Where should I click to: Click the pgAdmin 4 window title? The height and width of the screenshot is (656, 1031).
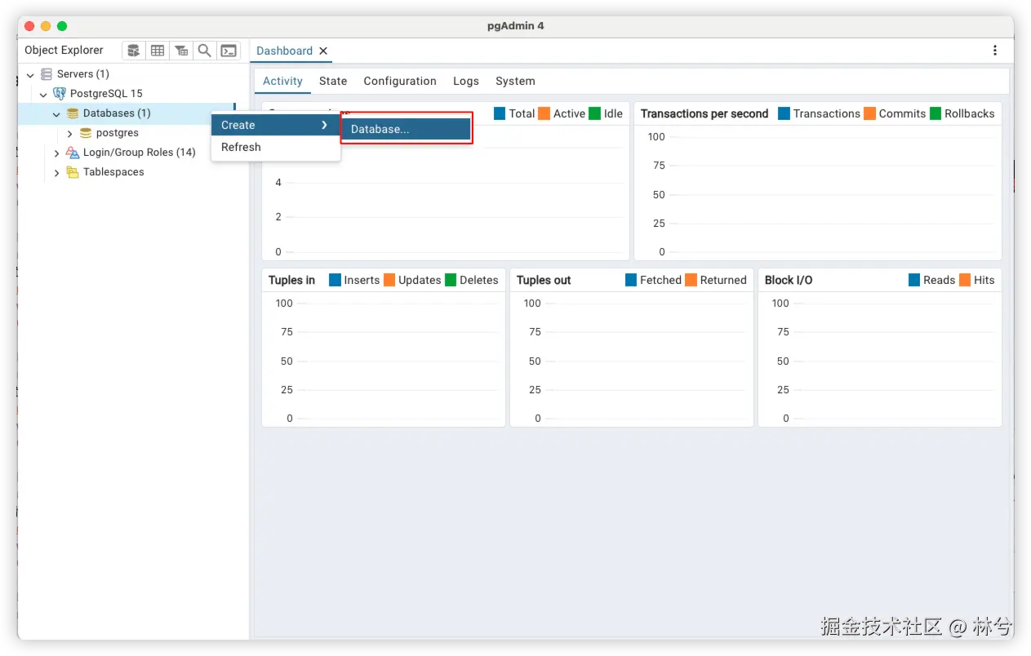(516, 25)
